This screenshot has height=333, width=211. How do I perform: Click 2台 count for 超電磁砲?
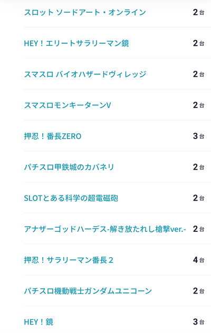(x=199, y=198)
